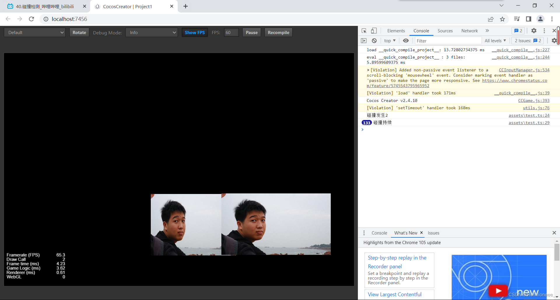Viewport: 560px width, 300px height.
Task: Close the What's New tab
Action: (421, 233)
